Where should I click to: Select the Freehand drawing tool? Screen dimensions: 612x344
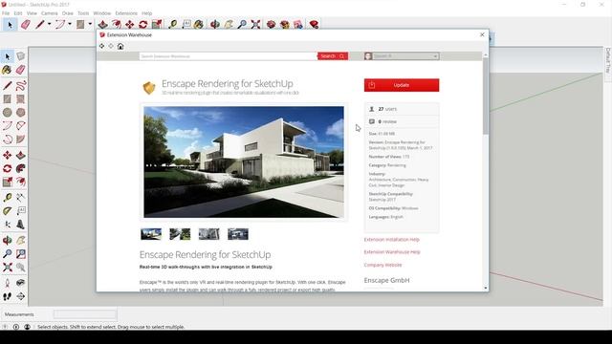tap(21, 85)
